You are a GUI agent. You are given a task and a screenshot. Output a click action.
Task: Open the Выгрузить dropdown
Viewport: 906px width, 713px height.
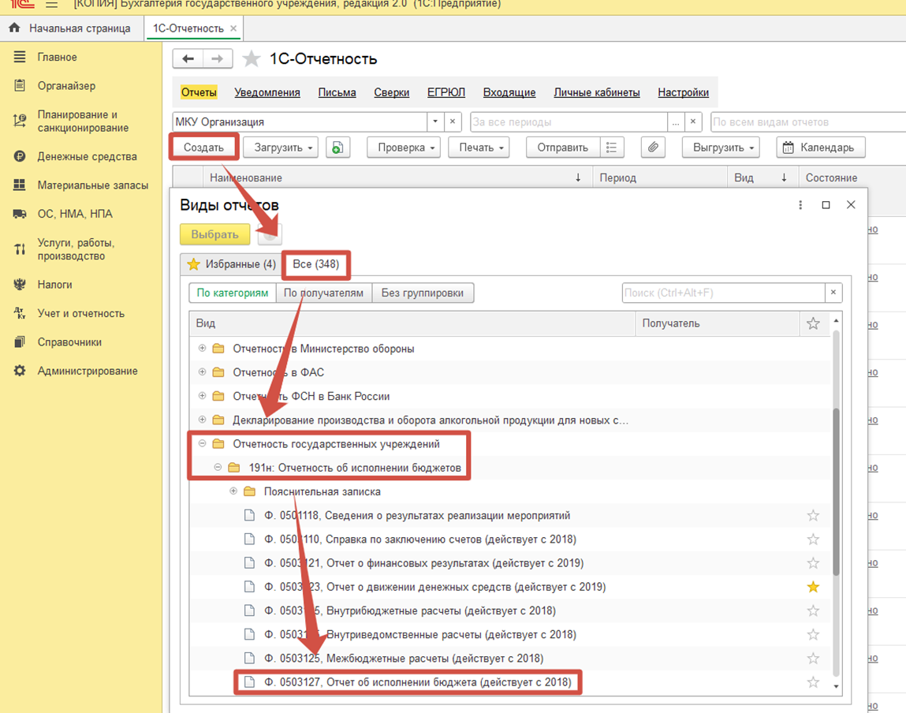coord(721,147)
